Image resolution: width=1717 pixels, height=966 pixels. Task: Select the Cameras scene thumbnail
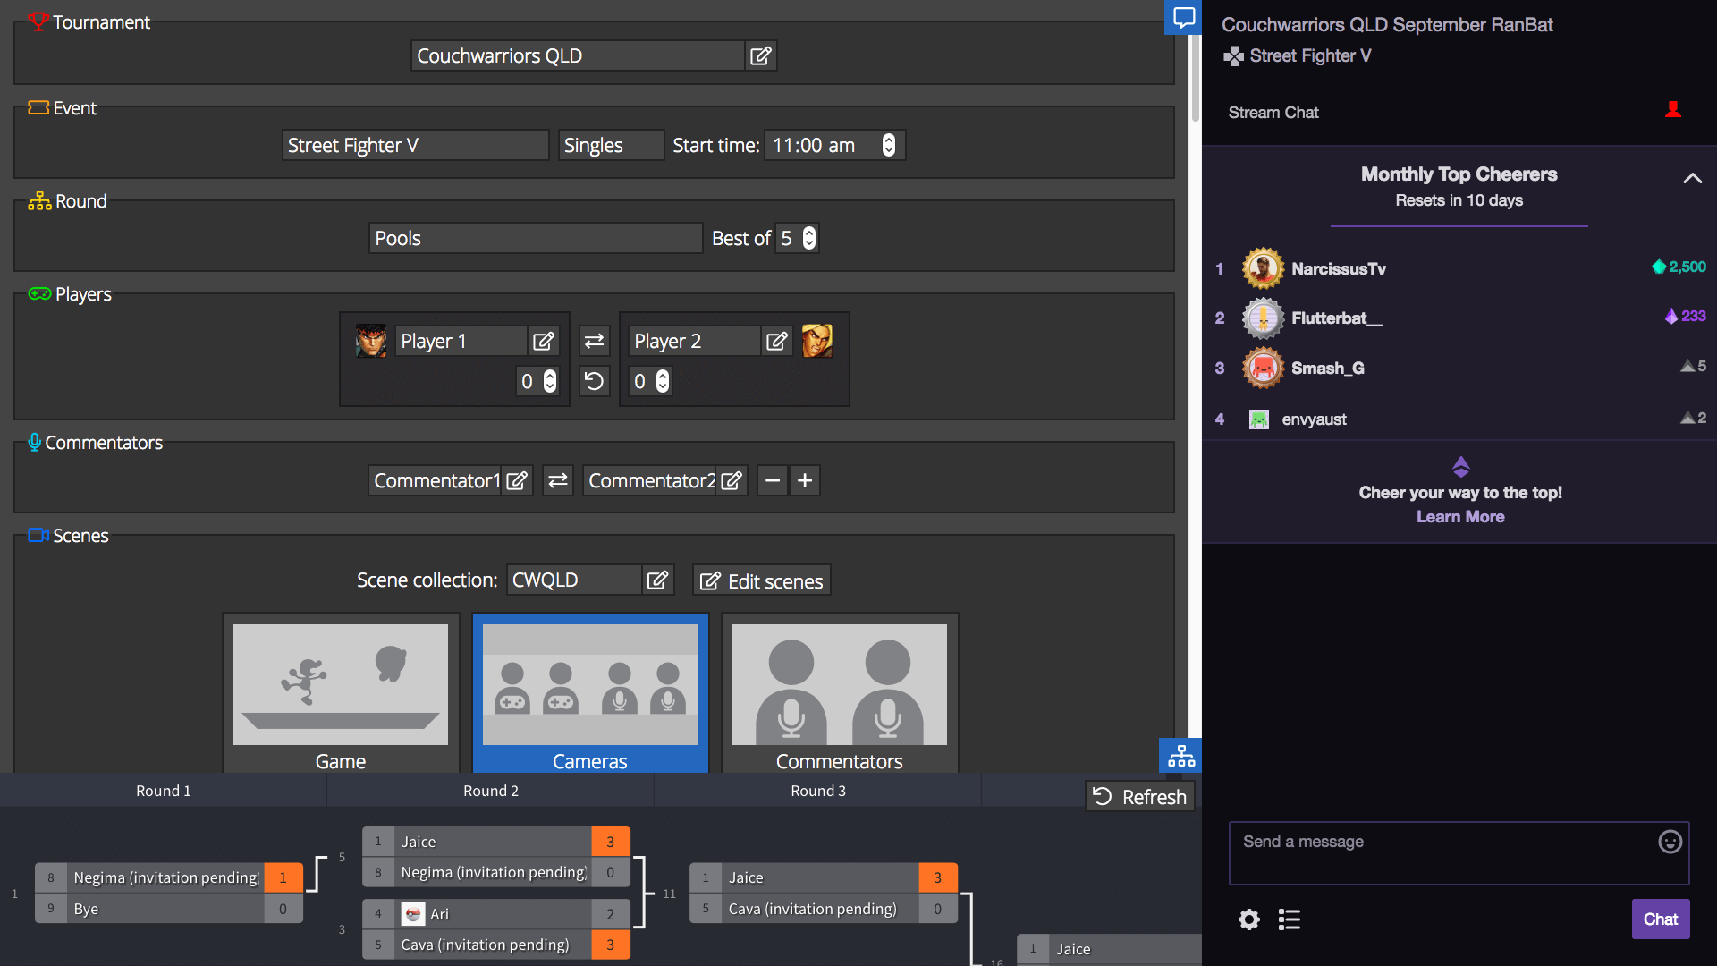point(588,684)
